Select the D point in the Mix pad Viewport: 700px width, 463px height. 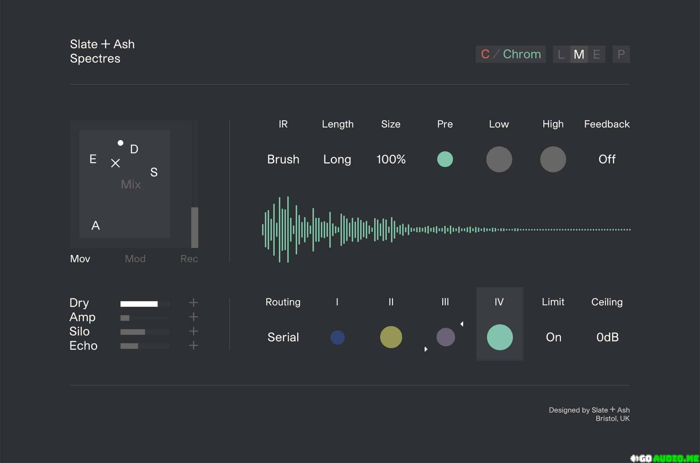point(134,149)
